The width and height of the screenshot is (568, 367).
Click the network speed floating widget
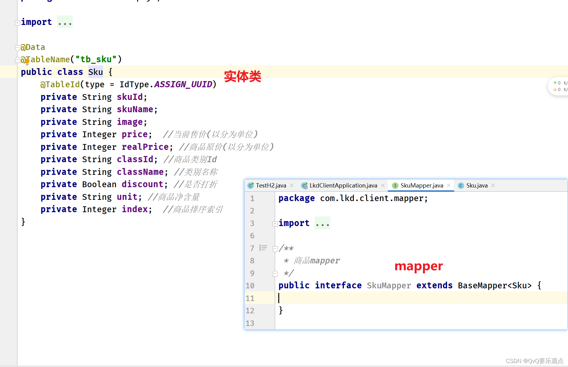pos(559,86)
